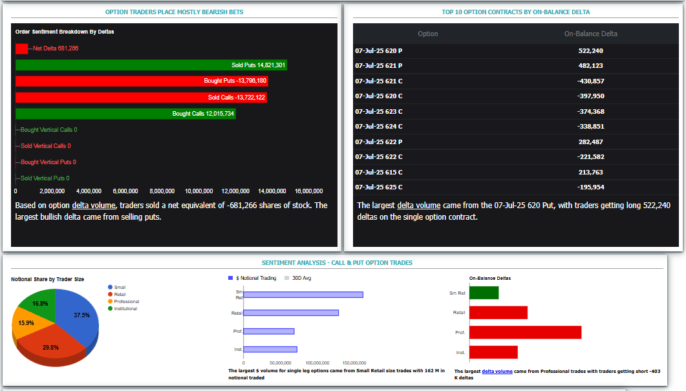Select the 07-Jul-25 621 C row
This screenshot has width=686, height=391.
515,81
